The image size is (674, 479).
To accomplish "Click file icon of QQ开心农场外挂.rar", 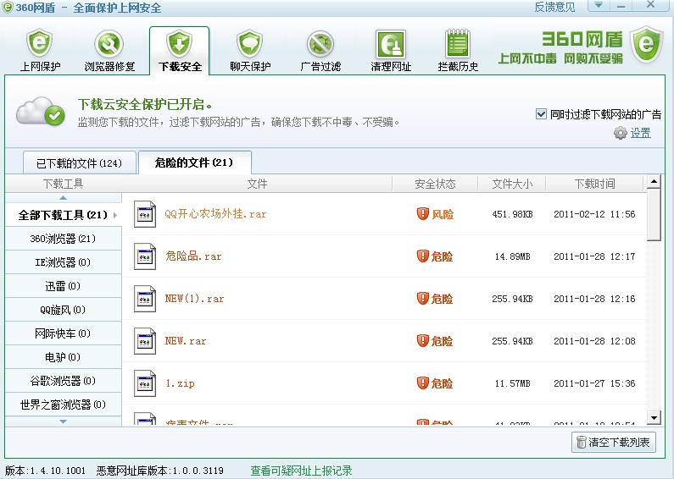I will coord(145,214).
